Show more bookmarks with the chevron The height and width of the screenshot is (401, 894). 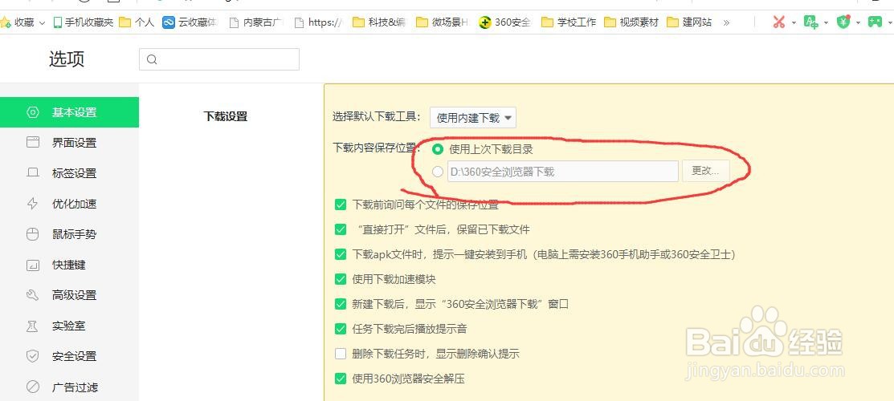point(726,22)
